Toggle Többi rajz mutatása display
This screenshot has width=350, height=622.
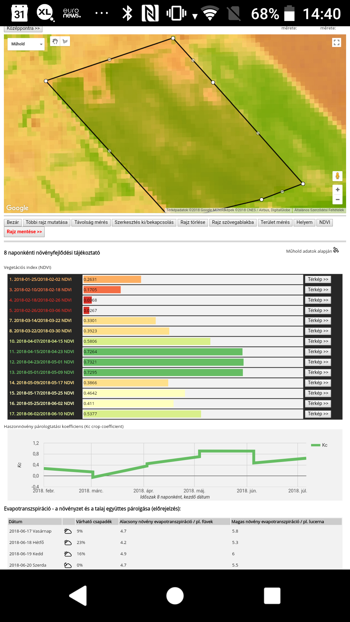[47, 222]
